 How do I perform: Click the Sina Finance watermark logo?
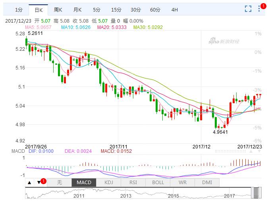222,41
